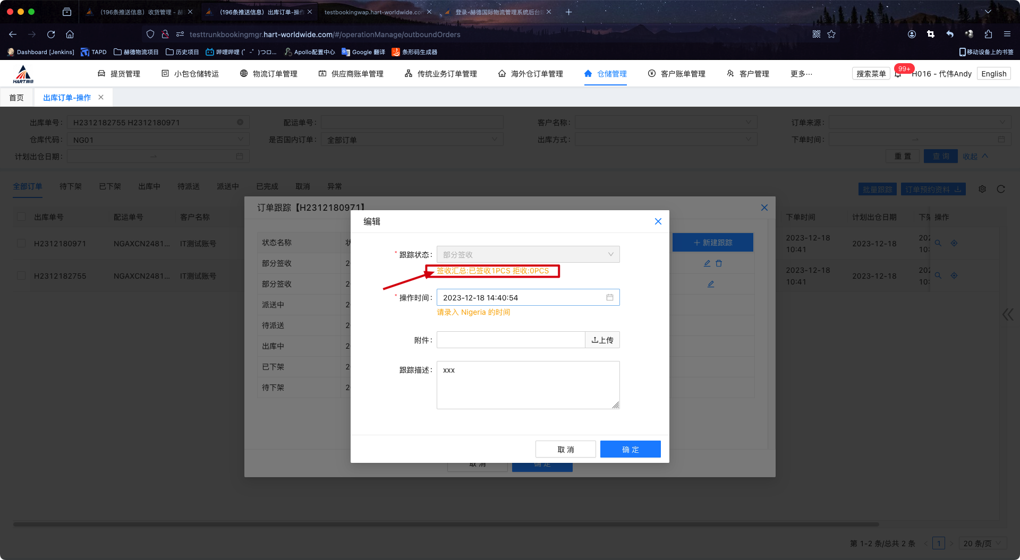The image size is (1020, 560).
Task: Close the 编辑 dialog with X icon
Action: click(658, 221)
